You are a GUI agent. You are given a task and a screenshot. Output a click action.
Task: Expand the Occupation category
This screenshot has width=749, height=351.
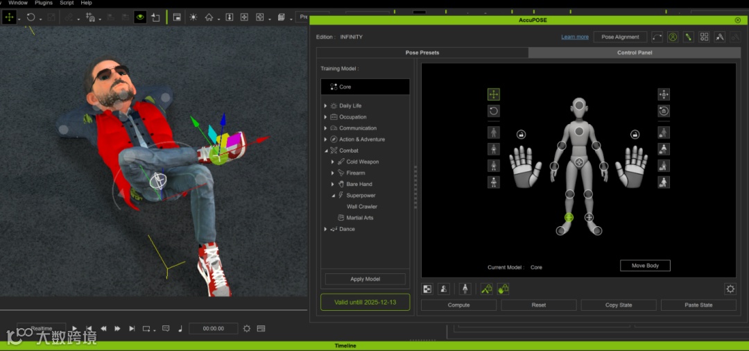point(326,117)
